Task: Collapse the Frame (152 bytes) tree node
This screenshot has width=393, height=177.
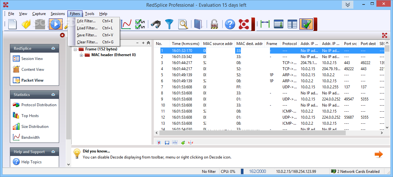Action: [75, 49]
